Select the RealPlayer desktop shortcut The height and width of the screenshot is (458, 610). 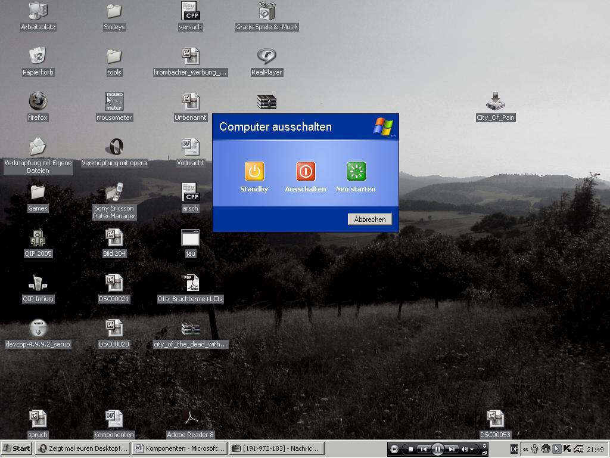[266, 57]
